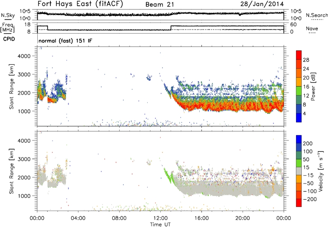Pick the blue top segment of velocity colorbar
Screen dimensions: 328x227
(x=299, y=139)
